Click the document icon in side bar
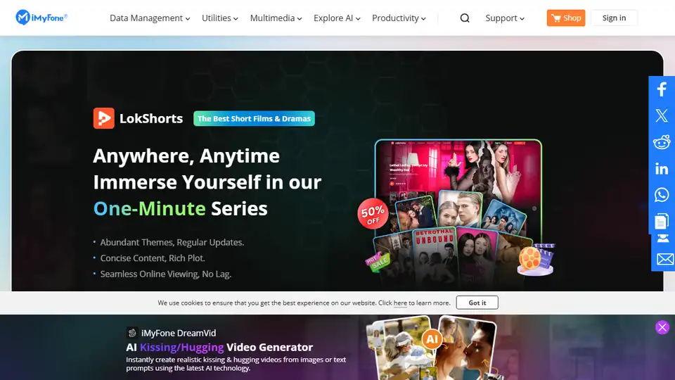The height and width of the screenshot is (380, 675). 661,222
